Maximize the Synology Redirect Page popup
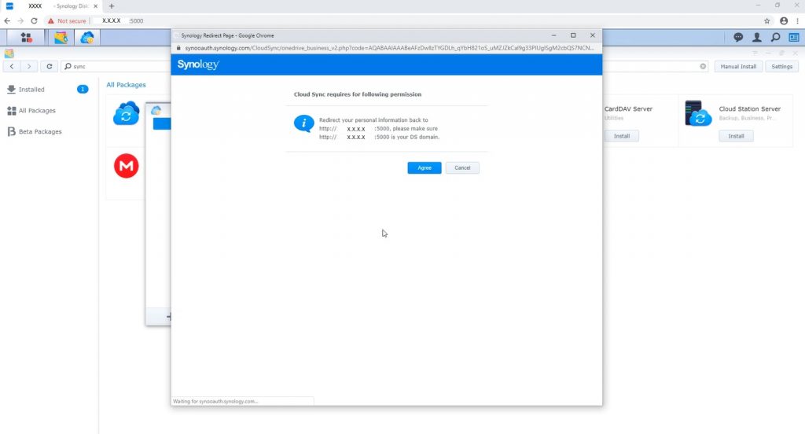805x434 pixels. point(573,35)
